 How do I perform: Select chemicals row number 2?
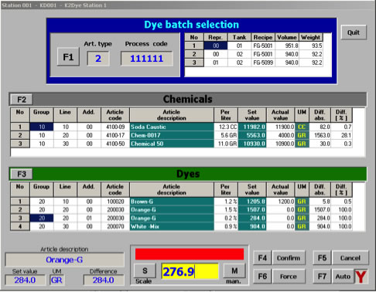(x=20, y=135)
